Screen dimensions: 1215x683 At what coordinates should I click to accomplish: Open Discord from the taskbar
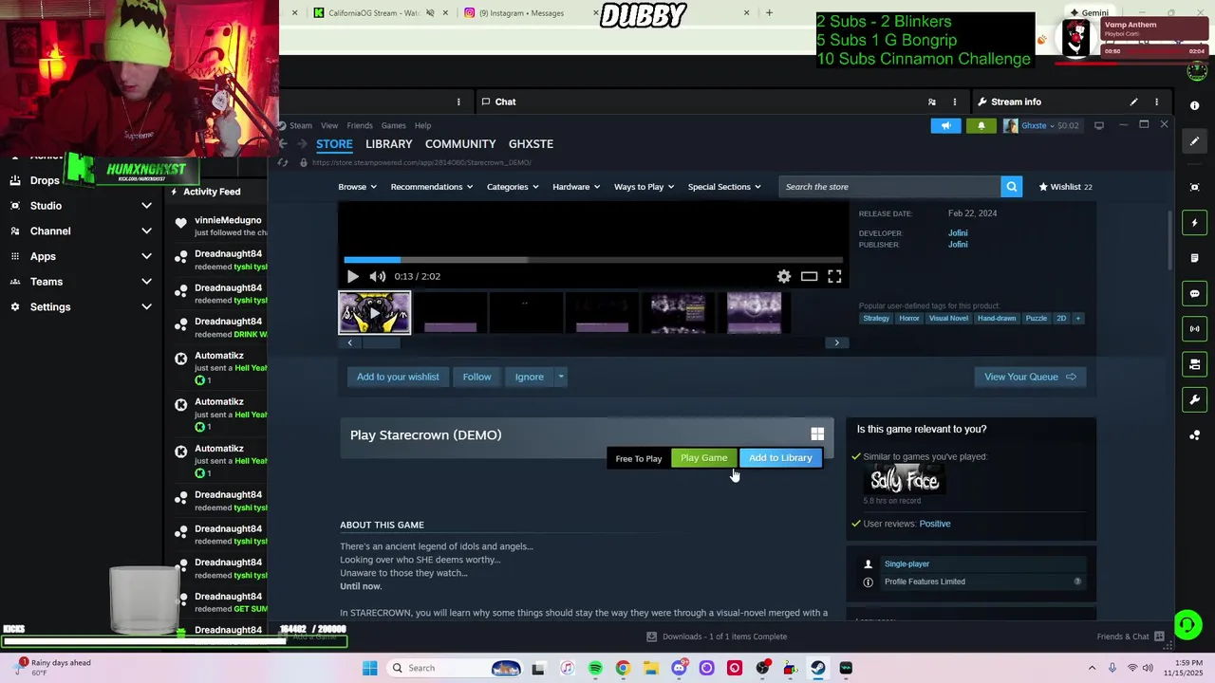[x=679, y=668]
